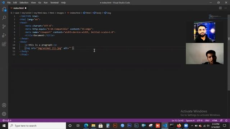This screenshot has height=129, width=230.
Task: Click the 'Document' title text on line 7
Action: (x=39, y=35)
